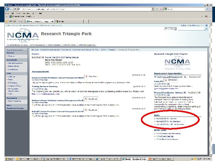Click the site search magnifier icon
The width and height of the screenshot is (215, 161).
(206, 29)
